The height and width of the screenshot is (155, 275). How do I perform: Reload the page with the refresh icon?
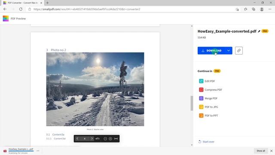(21, 9)
